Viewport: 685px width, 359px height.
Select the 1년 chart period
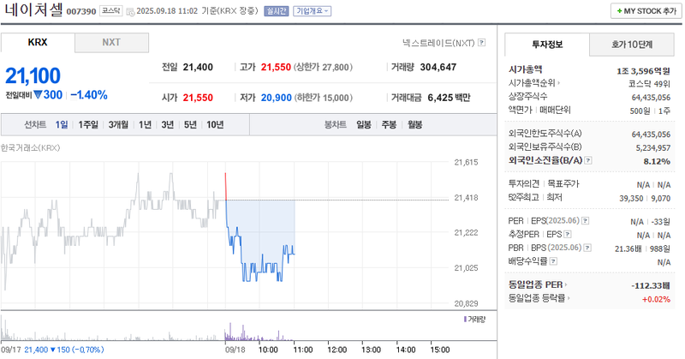click(x=145, y=124)
